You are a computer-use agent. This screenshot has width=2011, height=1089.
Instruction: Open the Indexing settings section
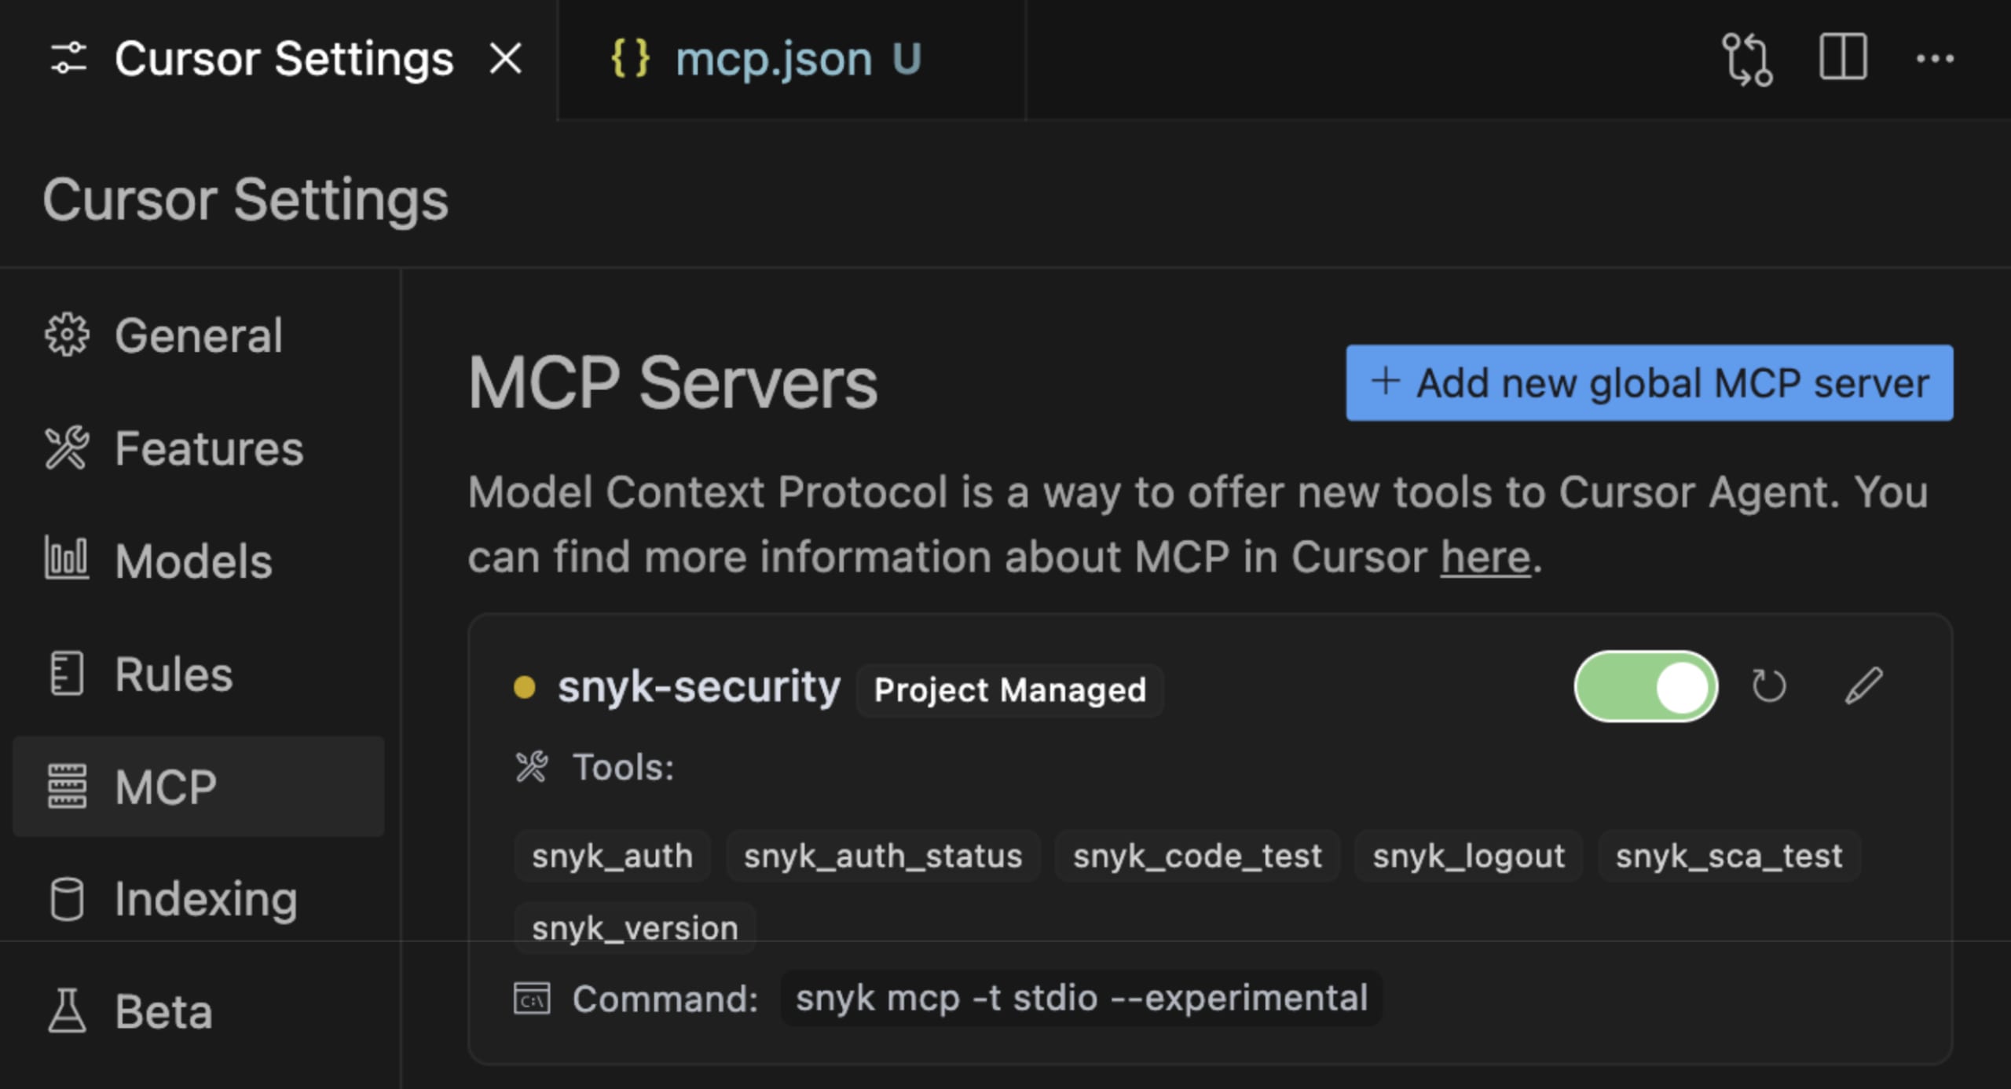(198, 899)
